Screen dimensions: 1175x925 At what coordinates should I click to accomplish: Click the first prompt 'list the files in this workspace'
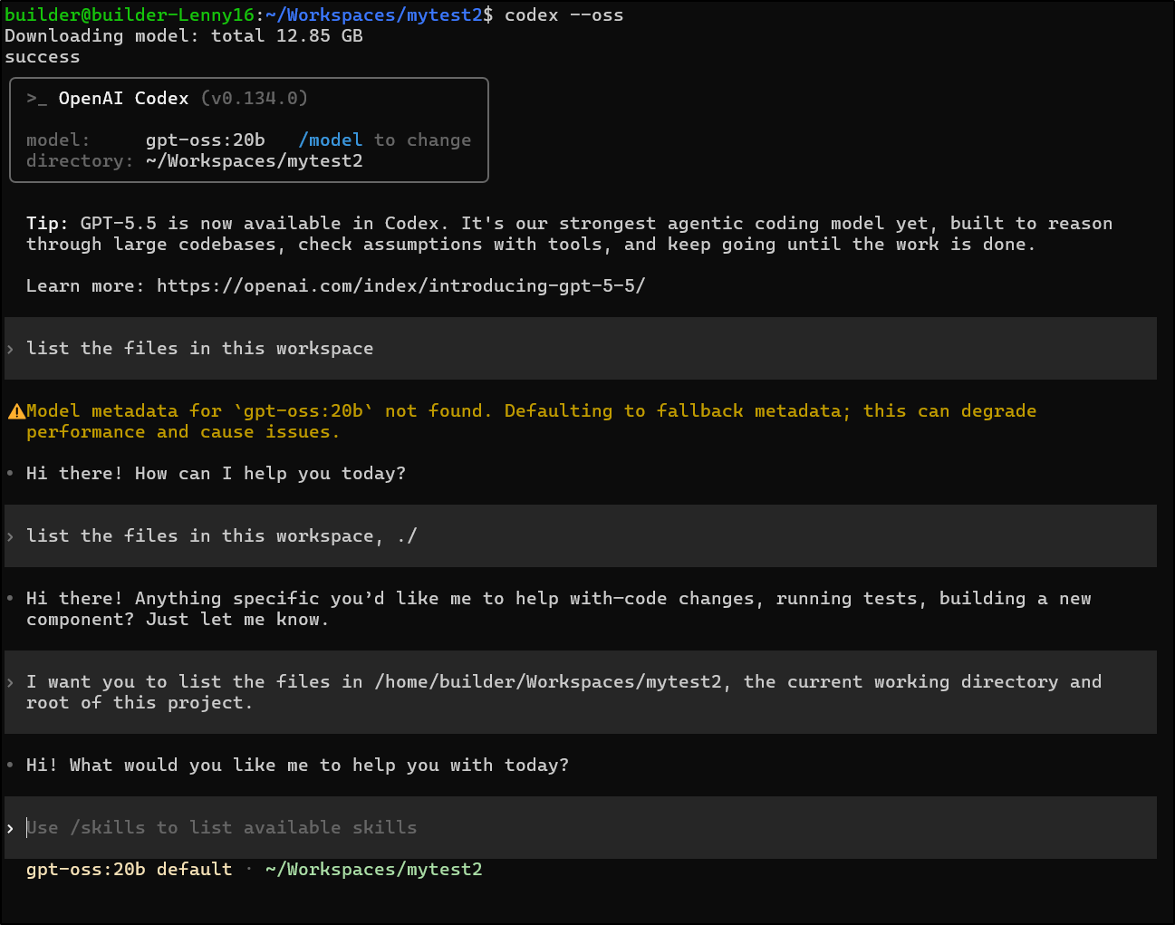[200, 348]
